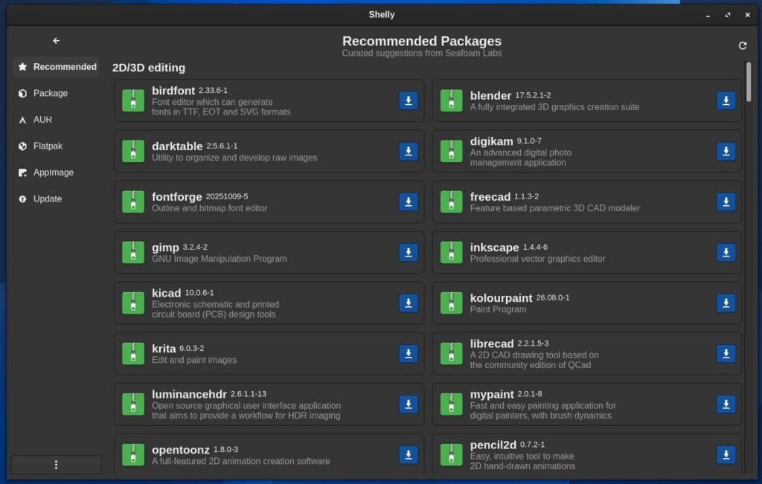Refresh the recommended packages list
Viewport: 762px width, 484px height.
click(743, 45)
